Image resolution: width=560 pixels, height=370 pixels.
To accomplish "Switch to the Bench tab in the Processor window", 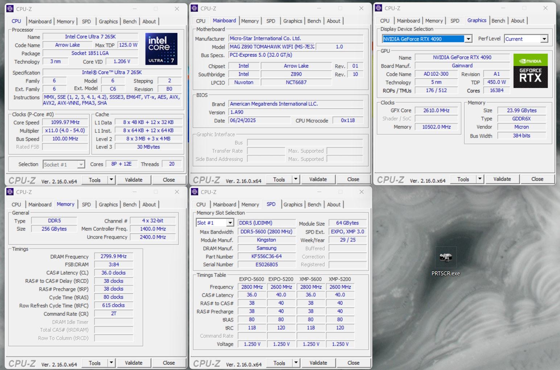I will 129,21.
